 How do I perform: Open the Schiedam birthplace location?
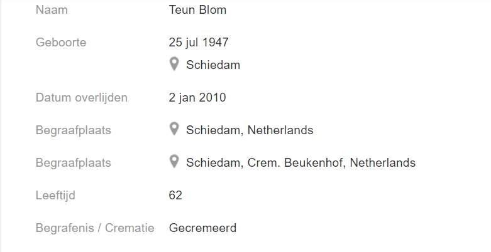pyautogui.click(x=213, y=65)
